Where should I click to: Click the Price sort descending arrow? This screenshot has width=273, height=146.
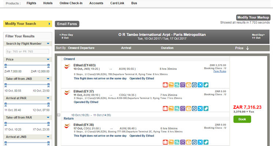pyautogui.click(x=247, y=48)
